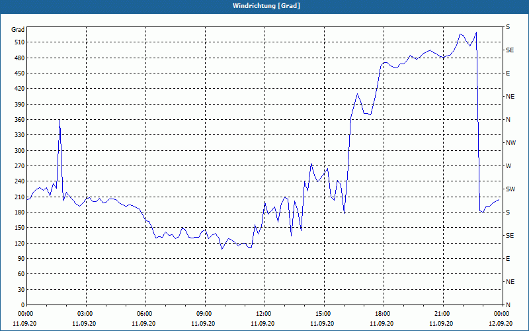Viewport: 529px width, 331px height.
Task: Select the 21:00 time label
Action: tap(442, 313)
